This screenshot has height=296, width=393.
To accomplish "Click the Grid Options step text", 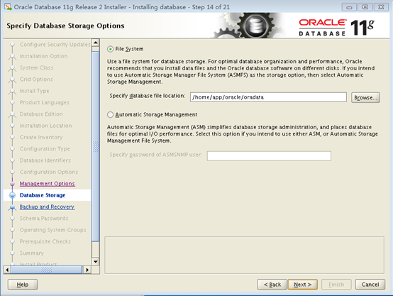I will [36, 80].
